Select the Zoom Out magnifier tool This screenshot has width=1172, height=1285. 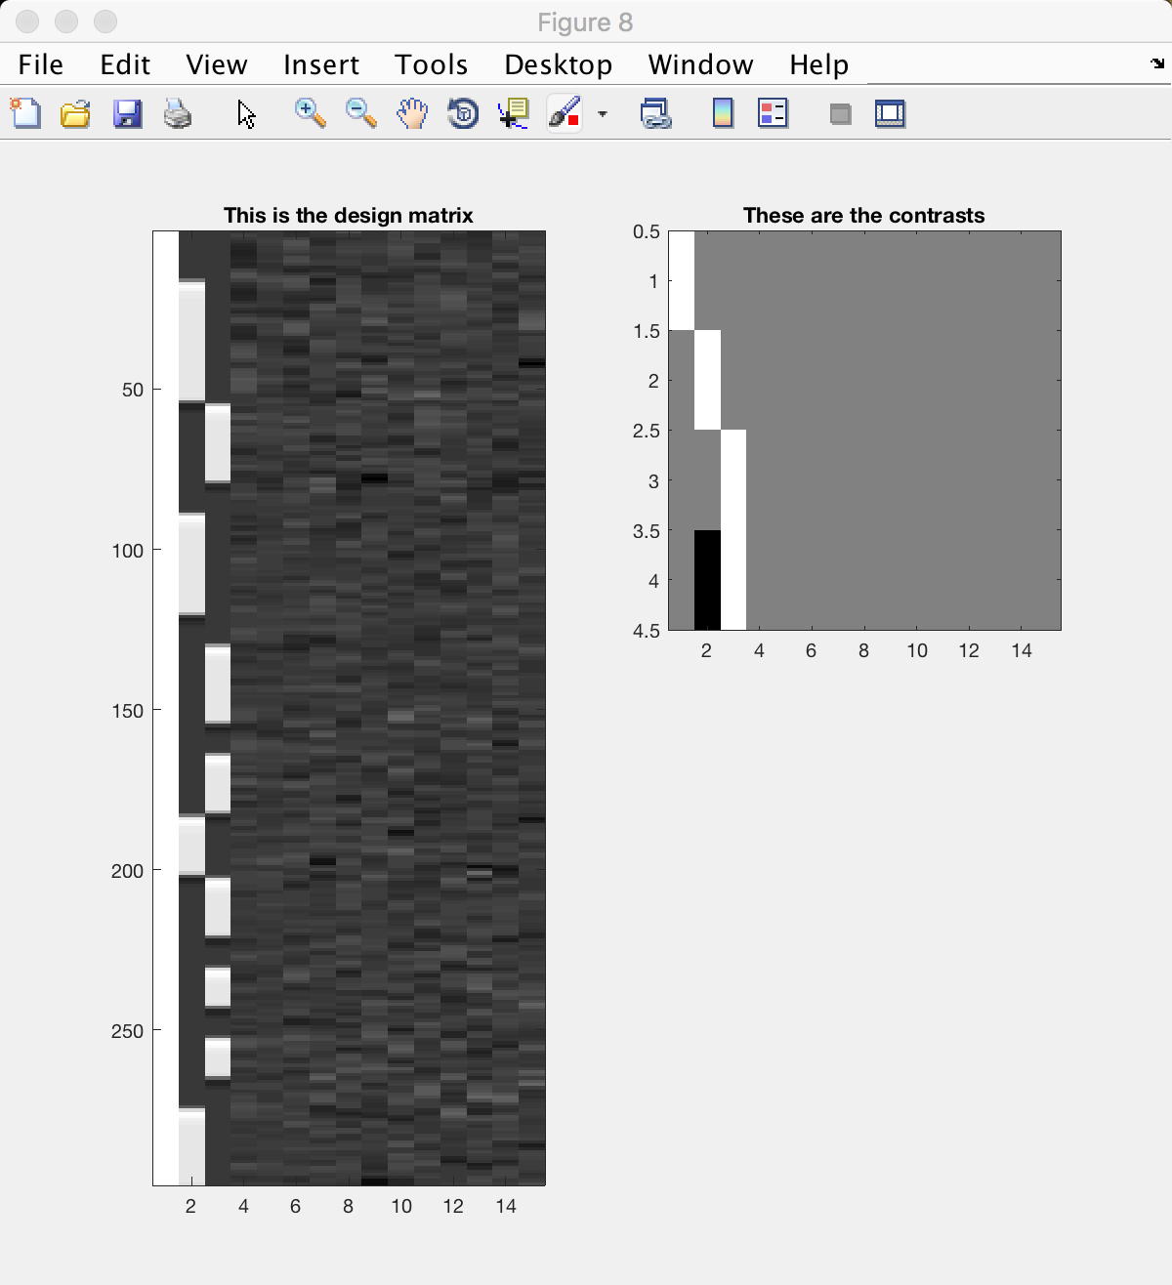click(361, 114)
